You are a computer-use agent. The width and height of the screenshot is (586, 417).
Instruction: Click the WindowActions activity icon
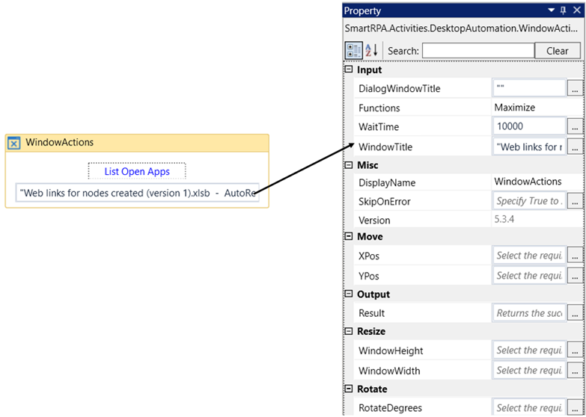point(13,143)
